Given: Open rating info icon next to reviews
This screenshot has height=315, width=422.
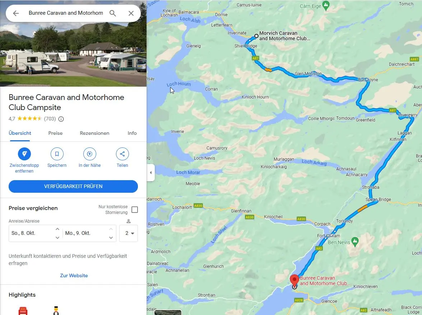Looking at the screenshot, I should pyautogui.click(x=61, y=119).
